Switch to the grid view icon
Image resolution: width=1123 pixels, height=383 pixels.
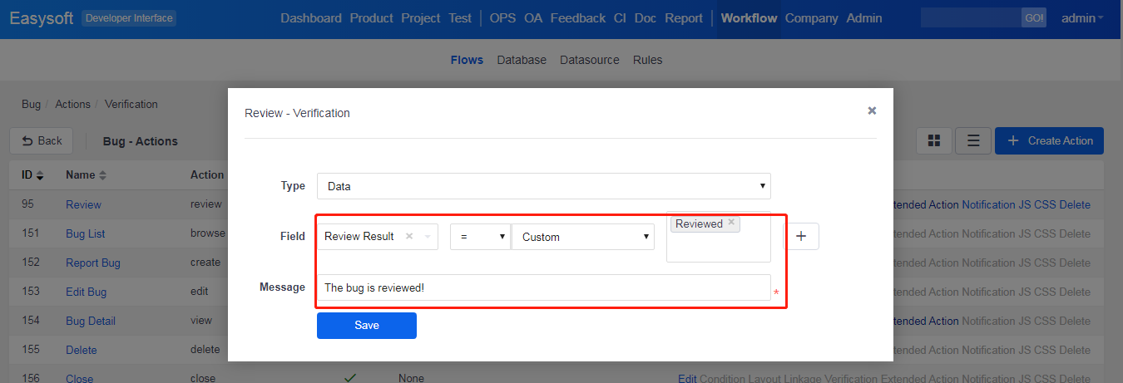[934, 141]
